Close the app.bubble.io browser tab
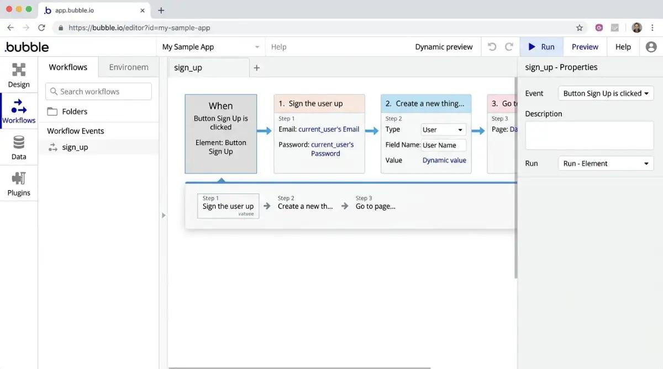Screen dimensions: 663x369 pyautogui.click(x=143, y=10)
